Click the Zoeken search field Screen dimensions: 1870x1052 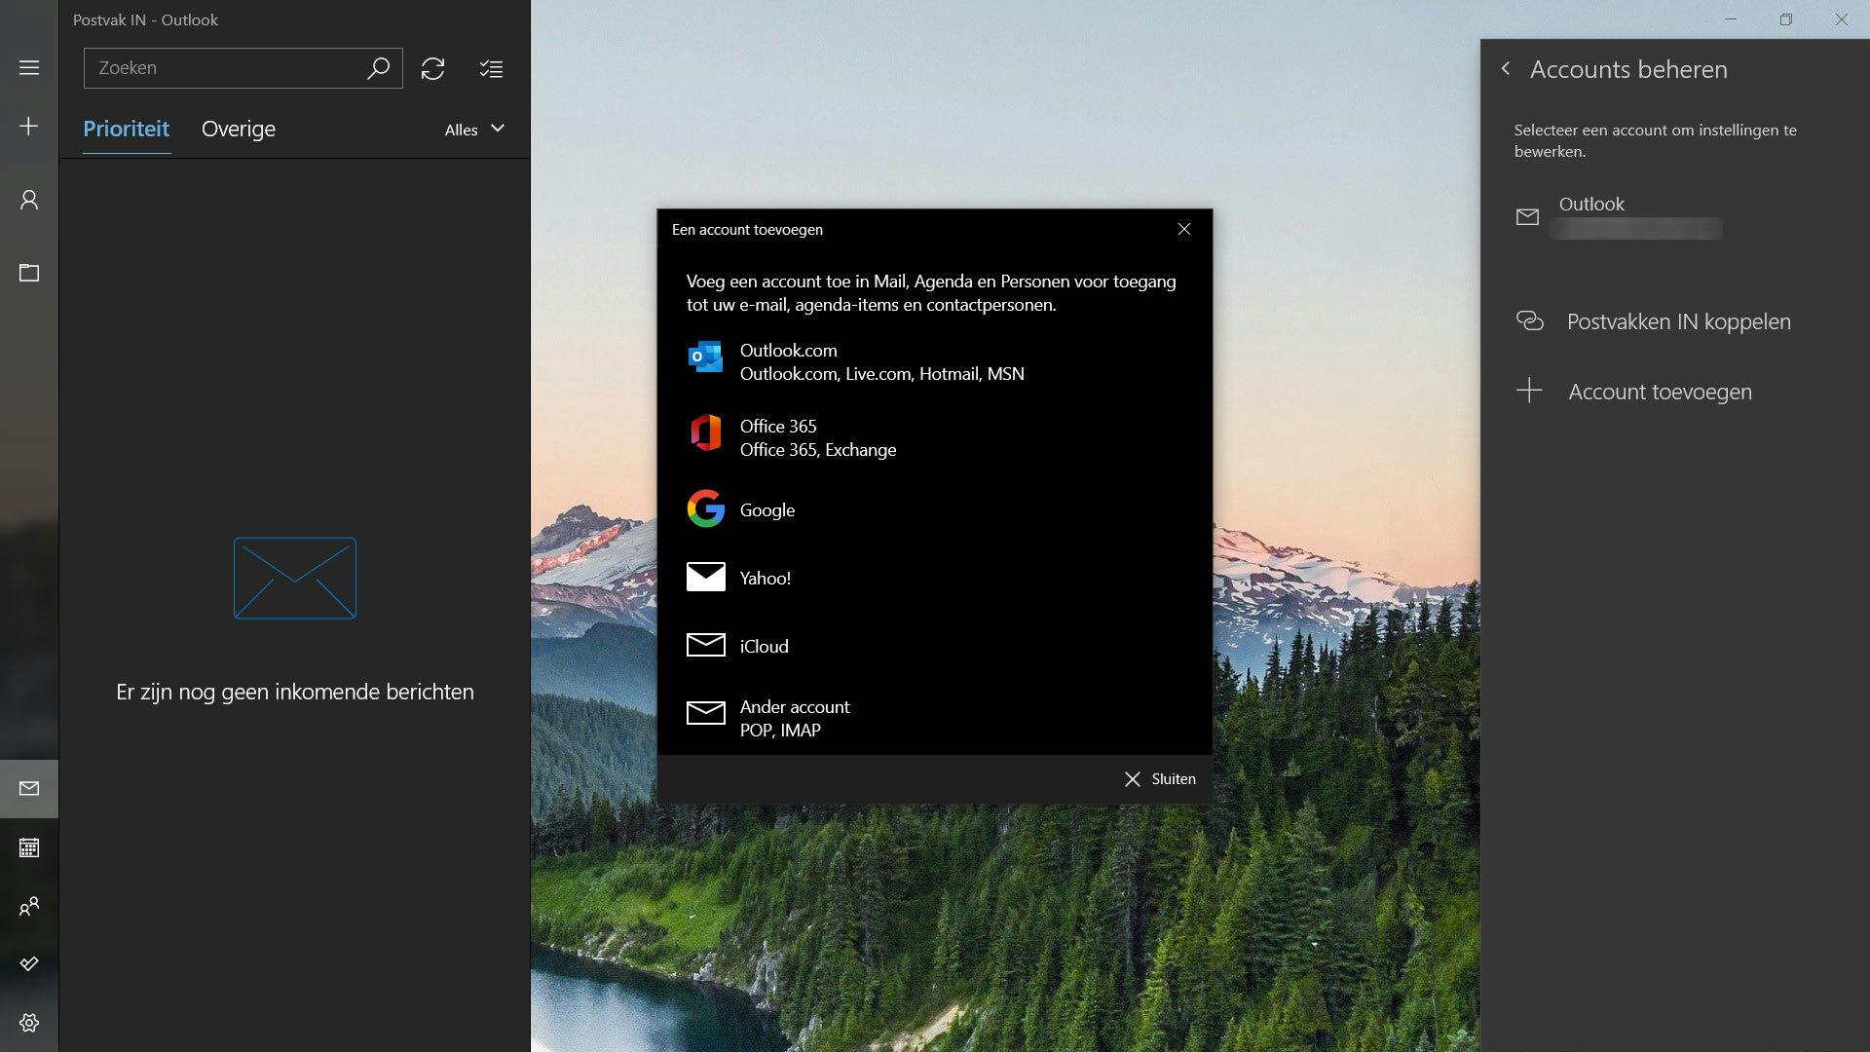(224, 68)
